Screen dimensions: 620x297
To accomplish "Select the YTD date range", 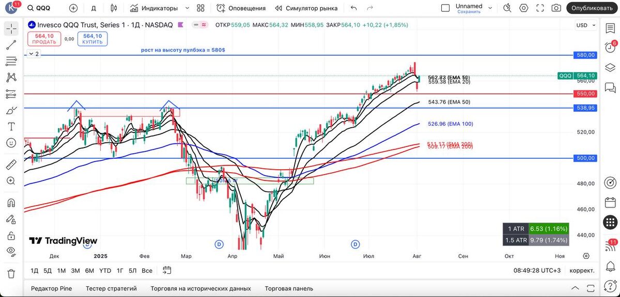I will point(105,270).
